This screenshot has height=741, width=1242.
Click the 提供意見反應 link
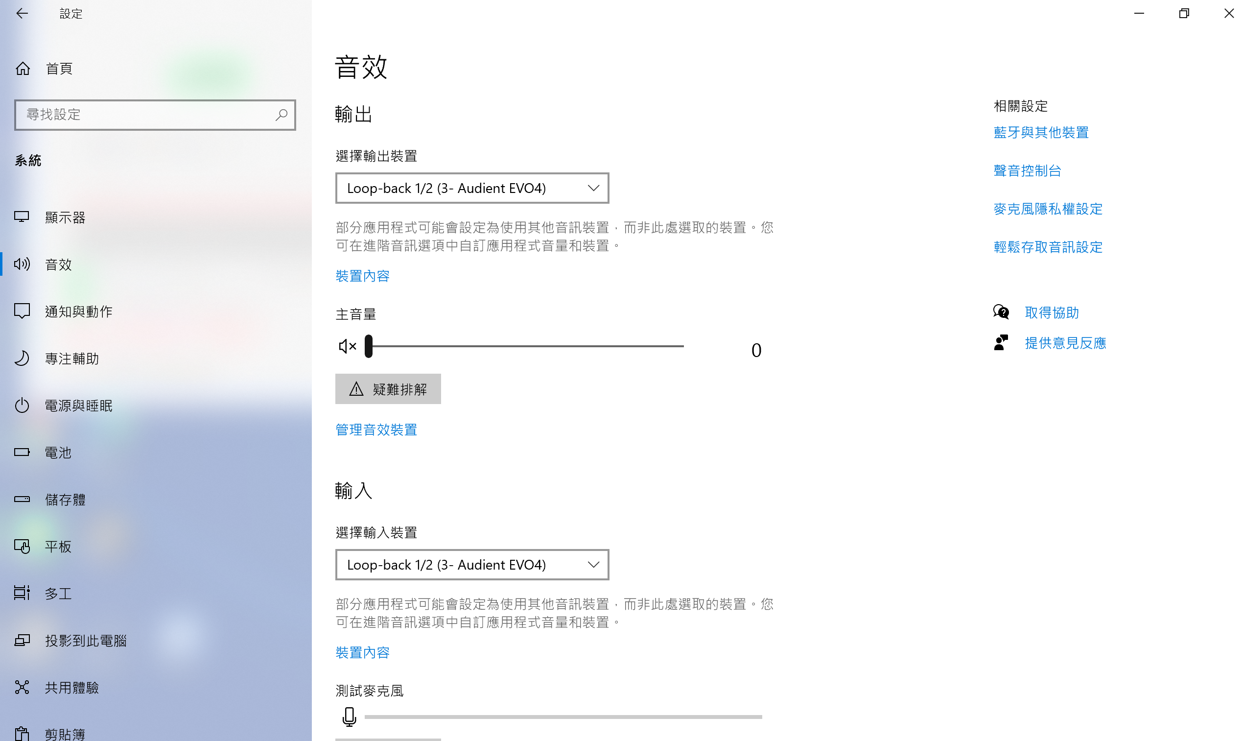[1065, 343]
